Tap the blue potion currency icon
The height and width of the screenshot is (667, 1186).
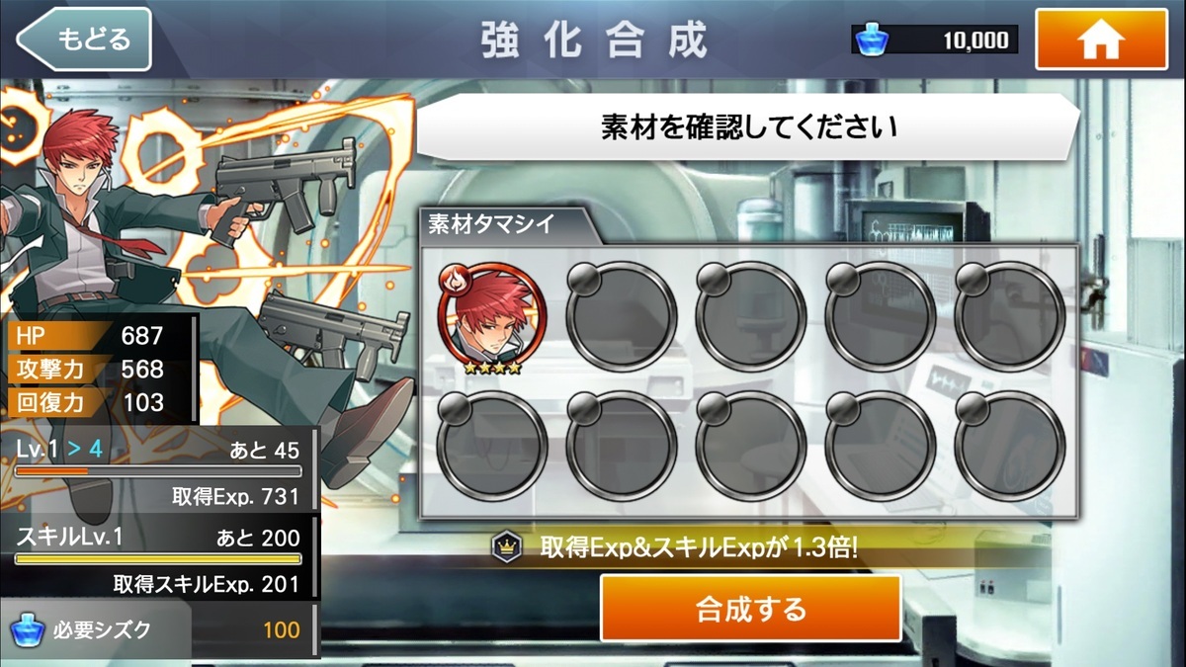(872, 40)
